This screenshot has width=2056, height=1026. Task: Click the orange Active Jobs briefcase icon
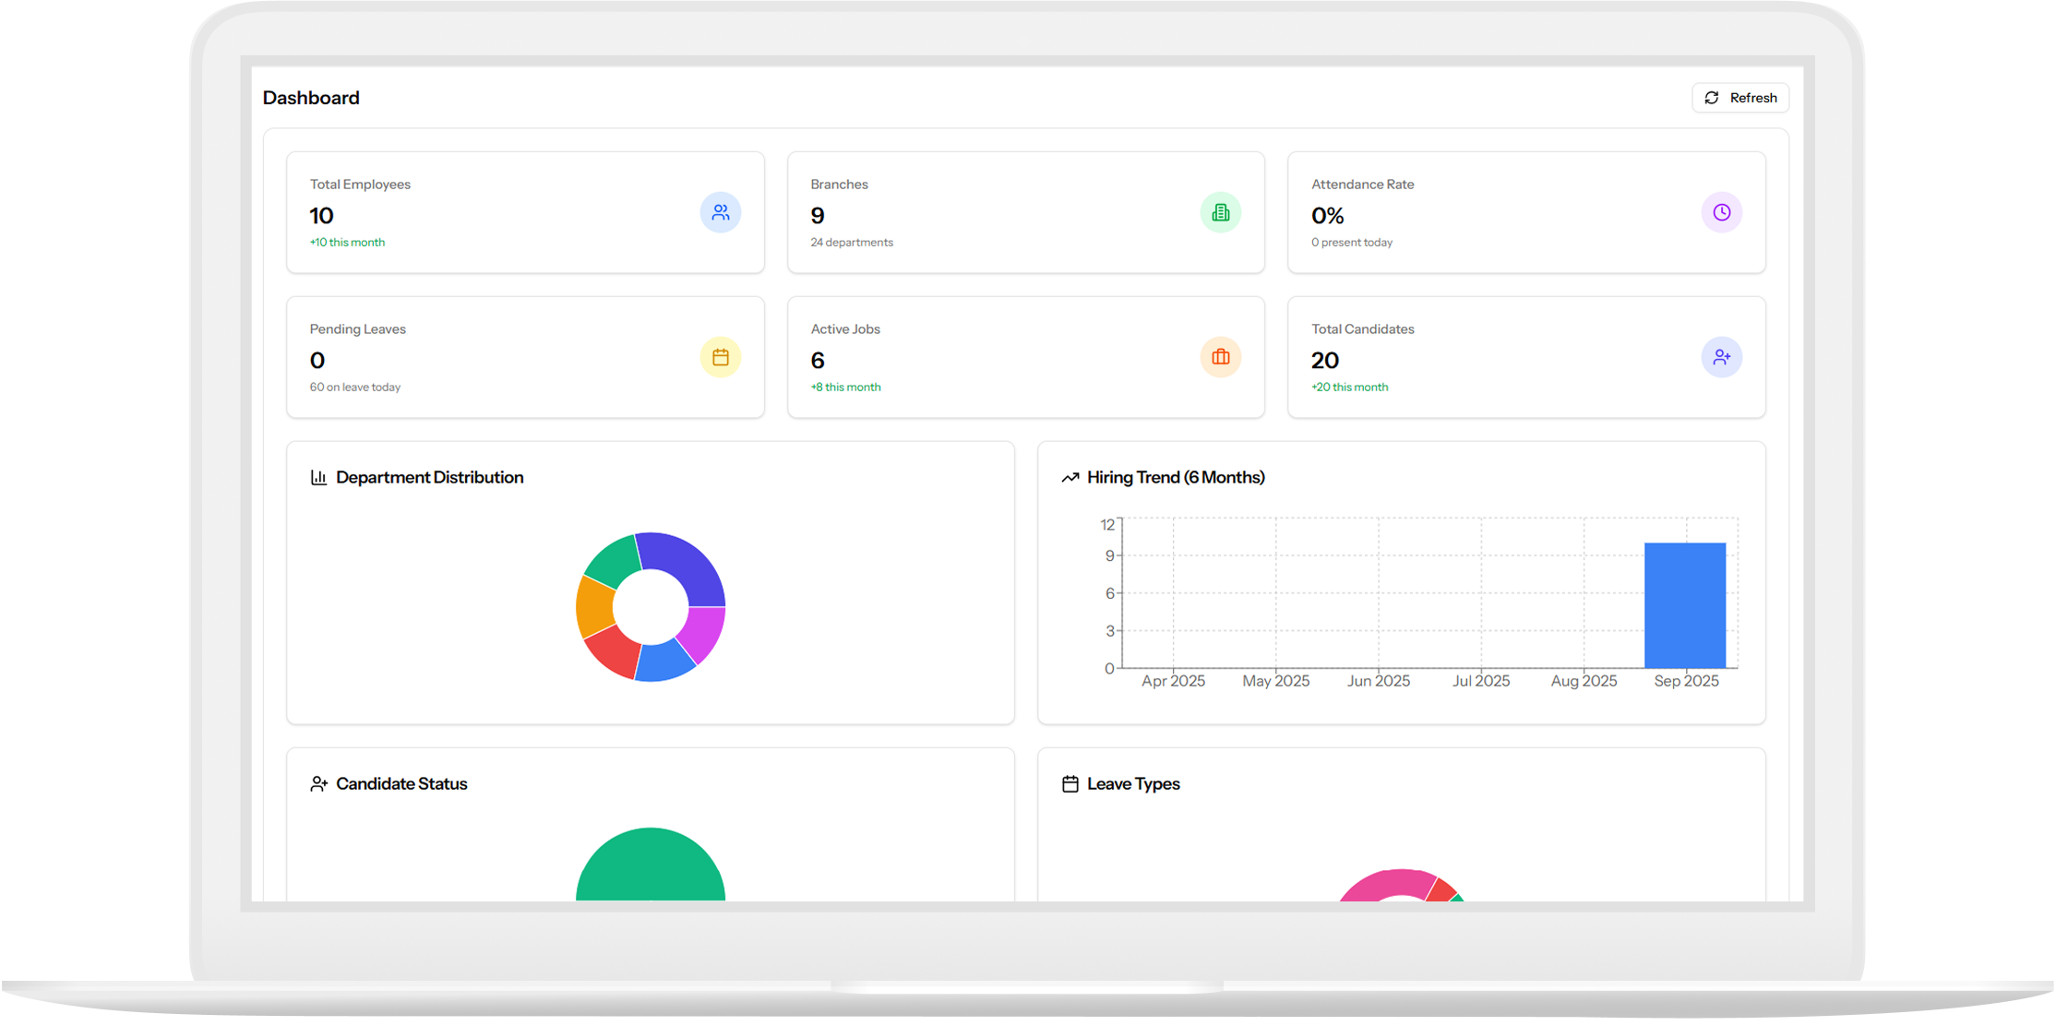point(1220,357)
